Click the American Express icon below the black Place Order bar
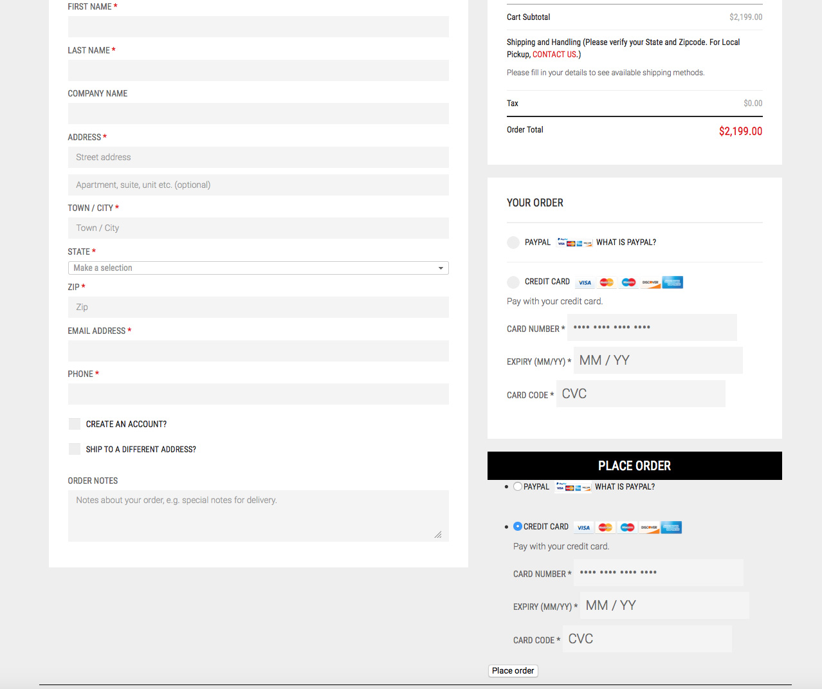Image resolution: width=822 pixels, height=689 pixels. [671, 528]
